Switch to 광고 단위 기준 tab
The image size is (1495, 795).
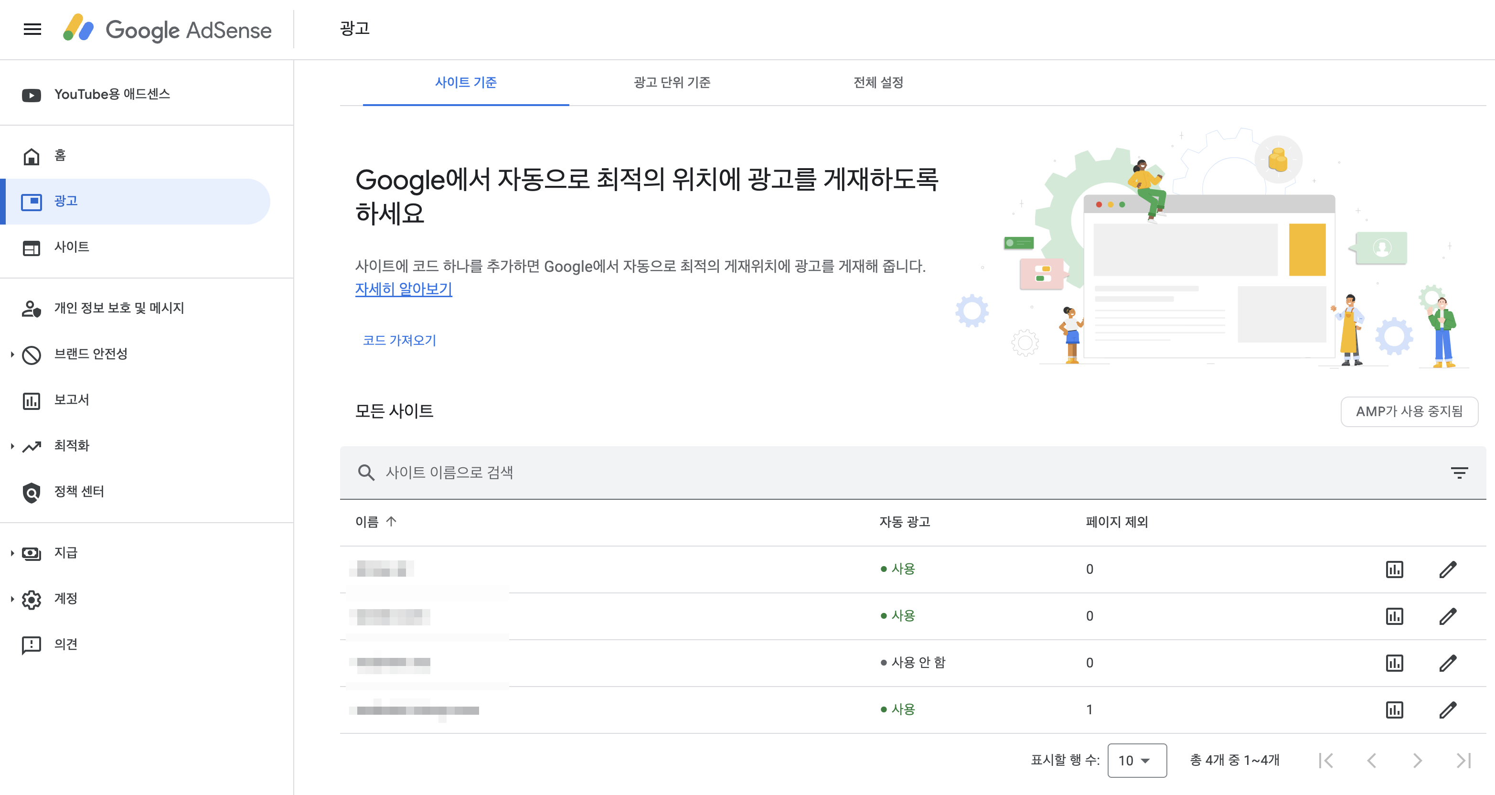pyautogui.click(x=672, y=83)
